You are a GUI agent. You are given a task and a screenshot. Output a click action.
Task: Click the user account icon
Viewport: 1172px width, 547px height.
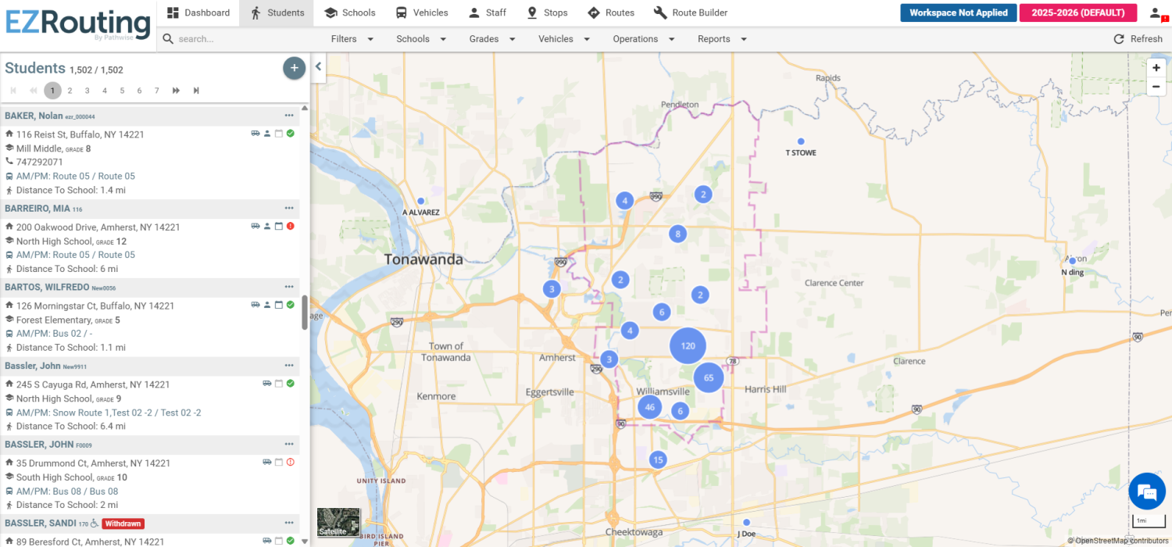pos(1155,13)
